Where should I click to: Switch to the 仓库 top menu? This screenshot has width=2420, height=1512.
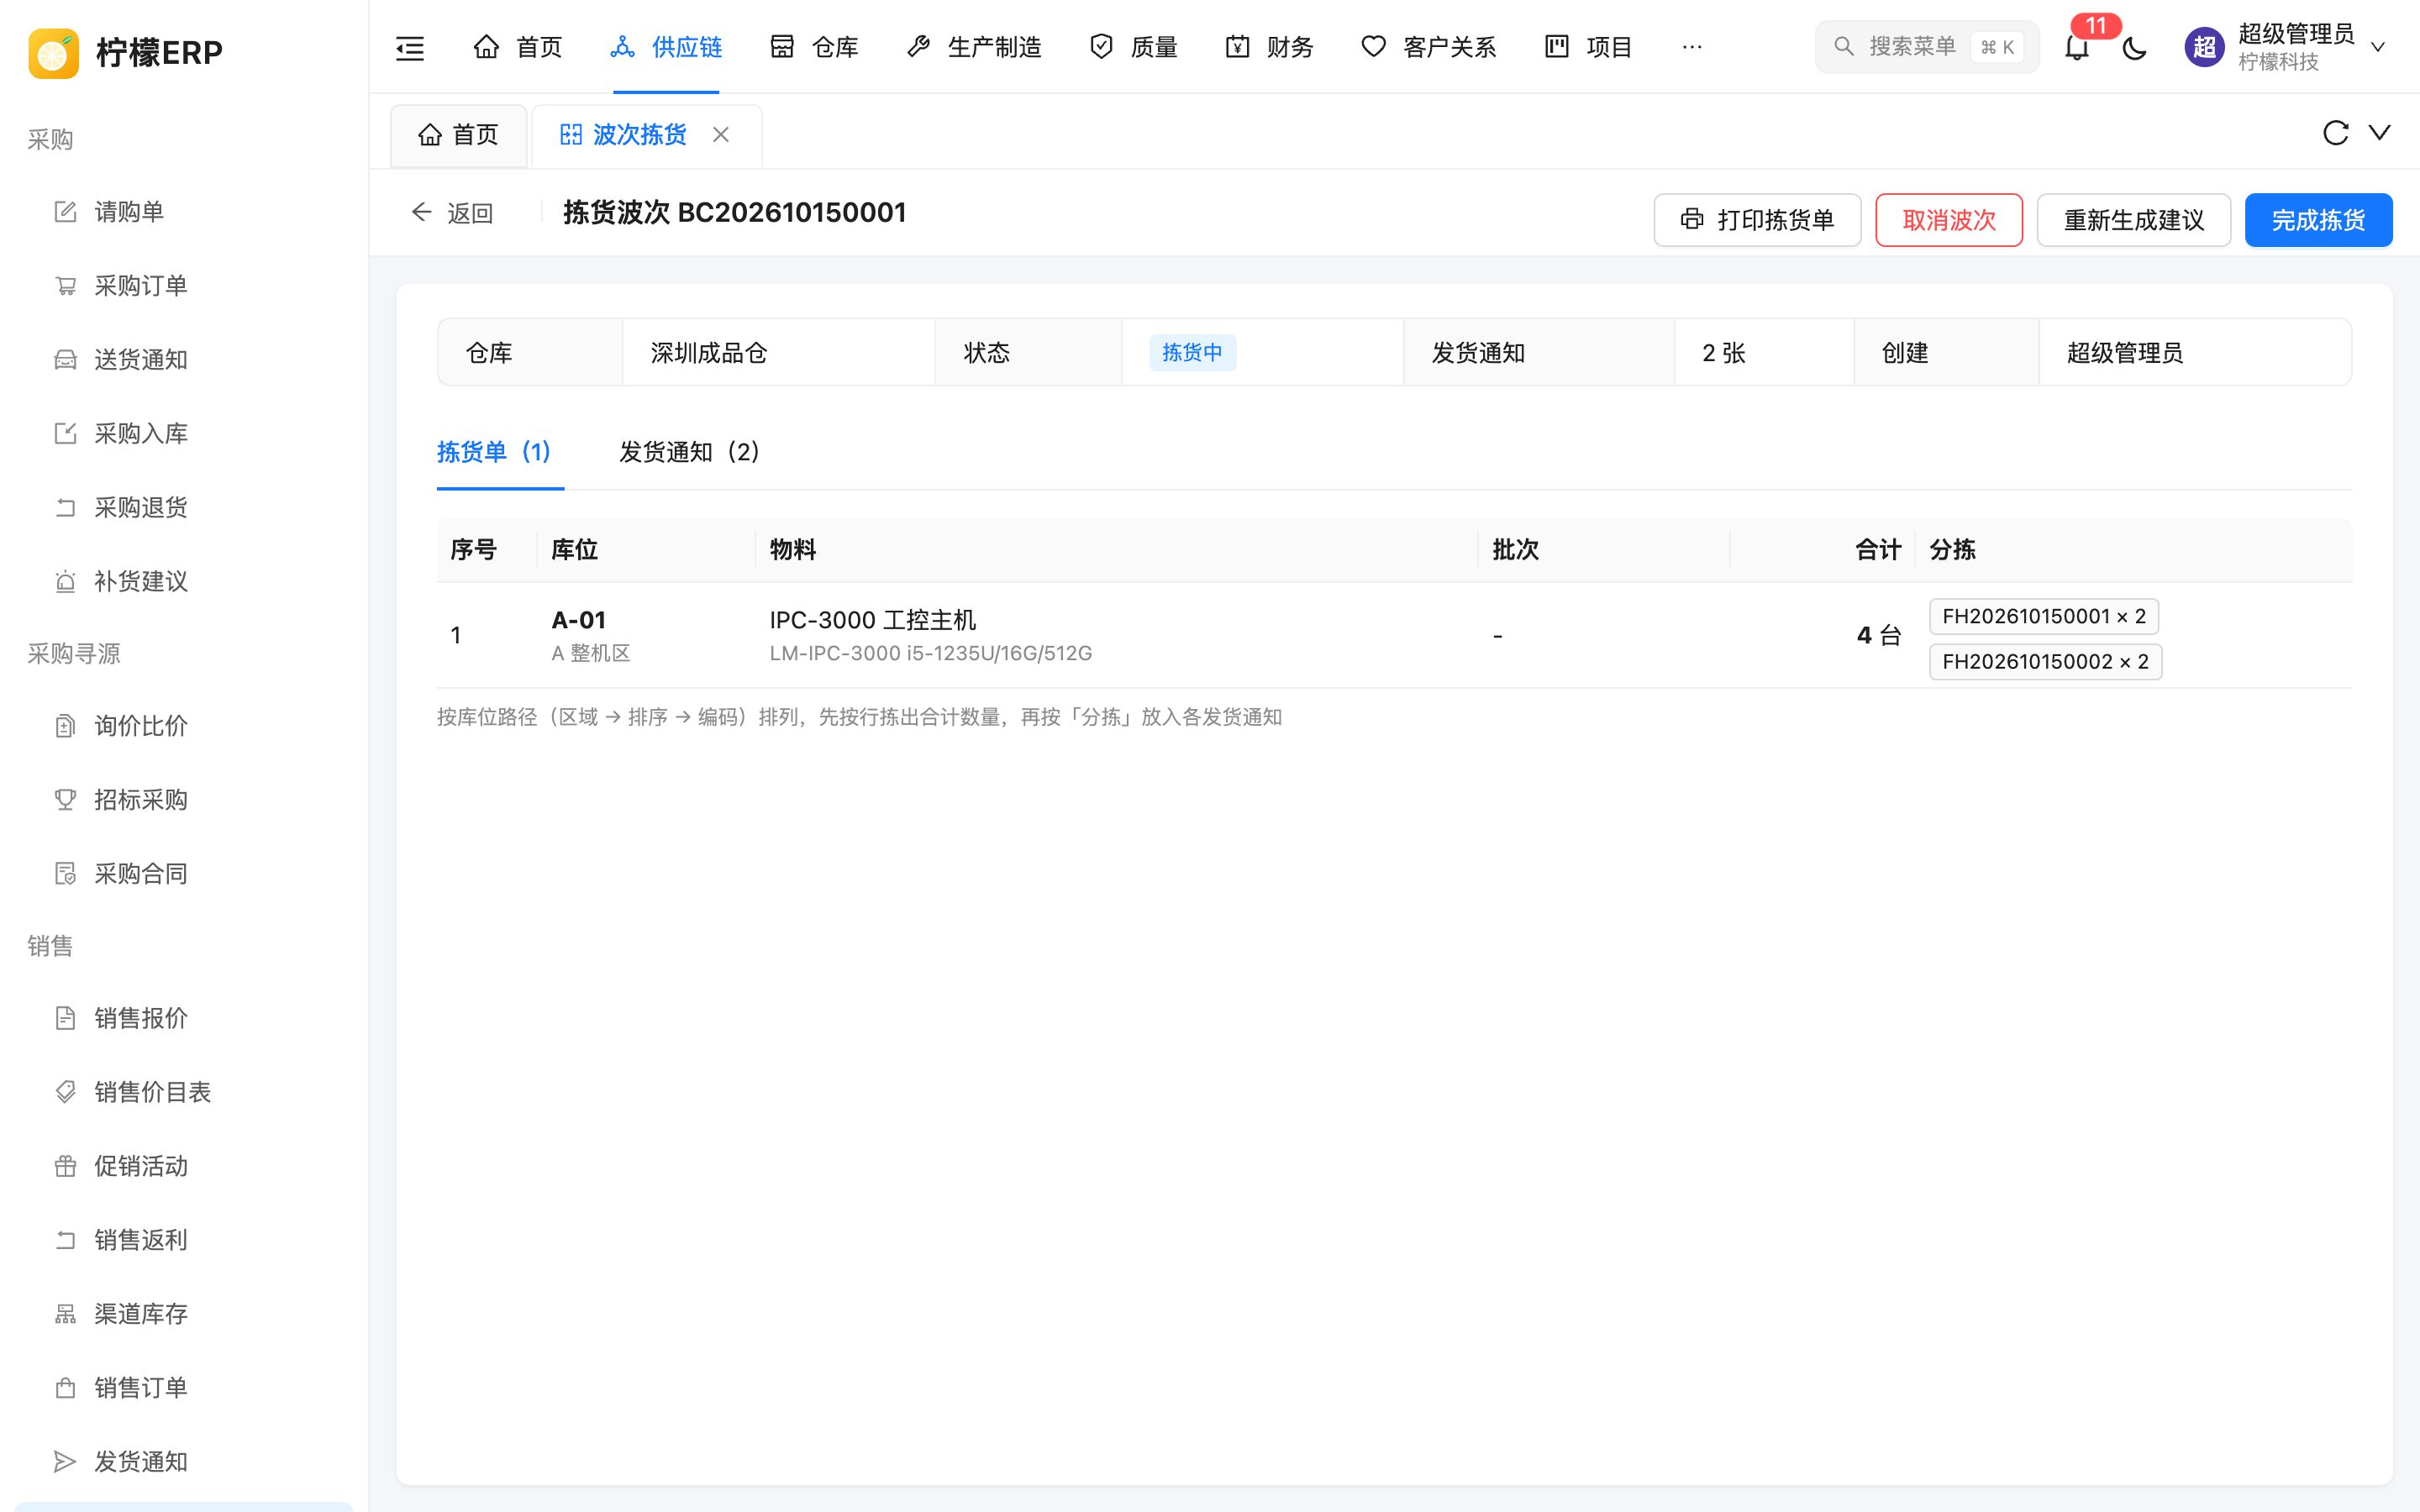click(x=814, y=47)
